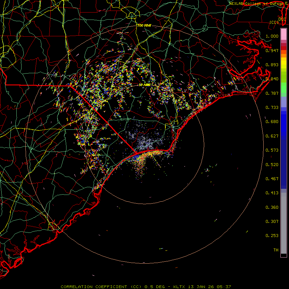Click the yellow swatch in the color bar
Viewport: 289px width, 289px height.
coord(284,63)
